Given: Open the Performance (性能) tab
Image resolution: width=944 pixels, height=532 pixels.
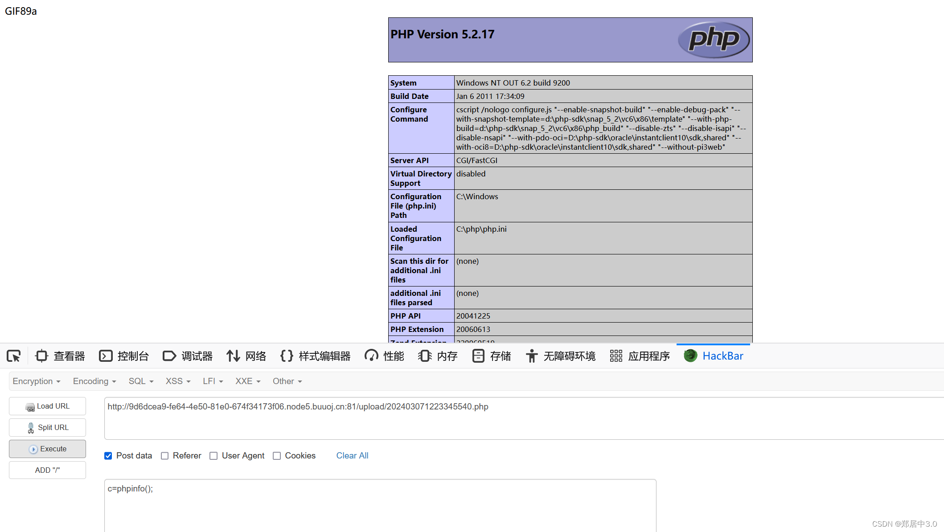Looking at the screenshot, I should click(384, 356).
